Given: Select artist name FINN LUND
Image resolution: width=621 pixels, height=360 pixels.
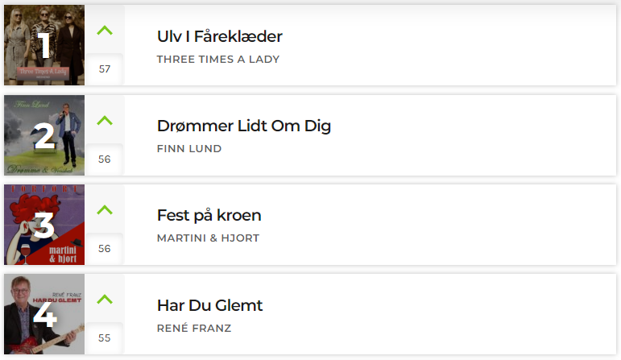Looking at the screenshot, I should 189,149.
